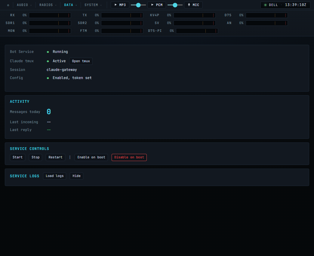Click the SDR2 level meter
This screenshot has width=314, height=256.
tap(122, 23)
